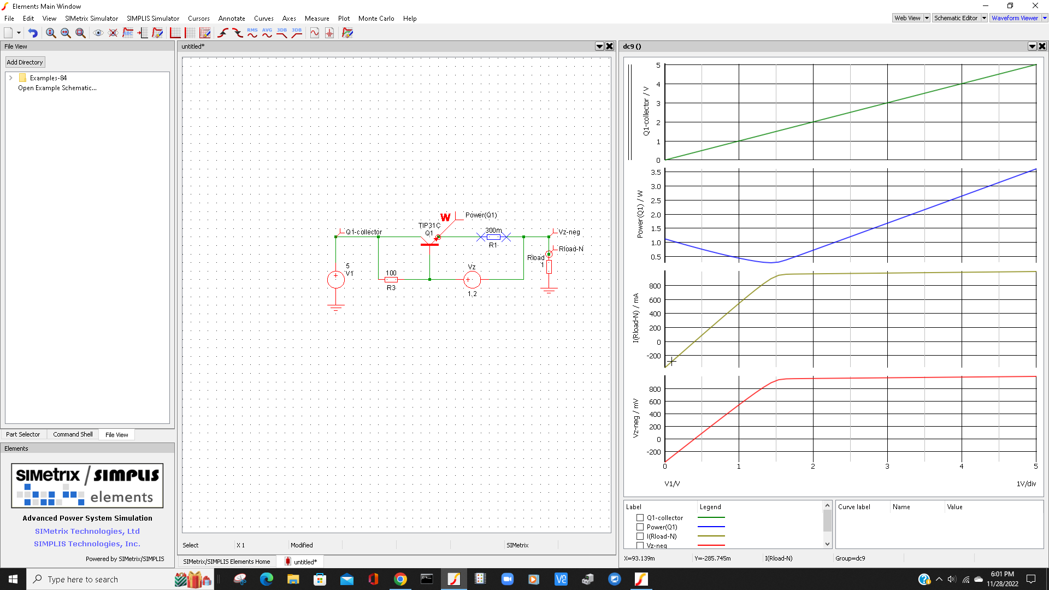The width and height of the screenshot is (1049, 590).
Task: Click the blue undo arrow icon
Action: 33,33
